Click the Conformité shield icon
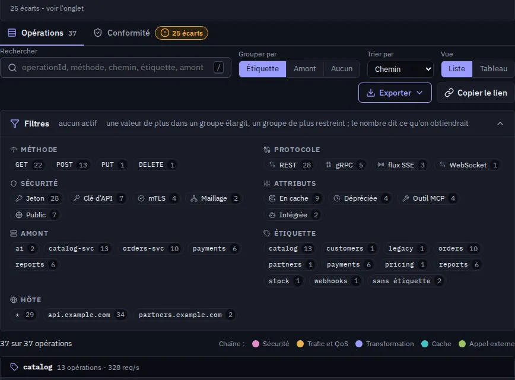This screenshot has height=380, width=515. [x=97, y=33]
